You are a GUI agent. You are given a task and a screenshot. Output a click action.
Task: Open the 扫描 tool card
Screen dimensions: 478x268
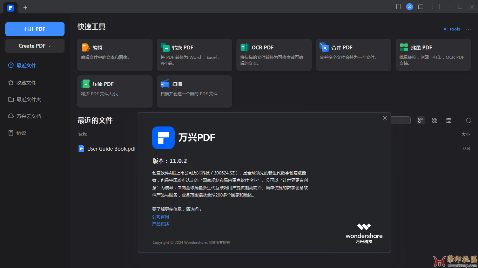pos(194,91)
